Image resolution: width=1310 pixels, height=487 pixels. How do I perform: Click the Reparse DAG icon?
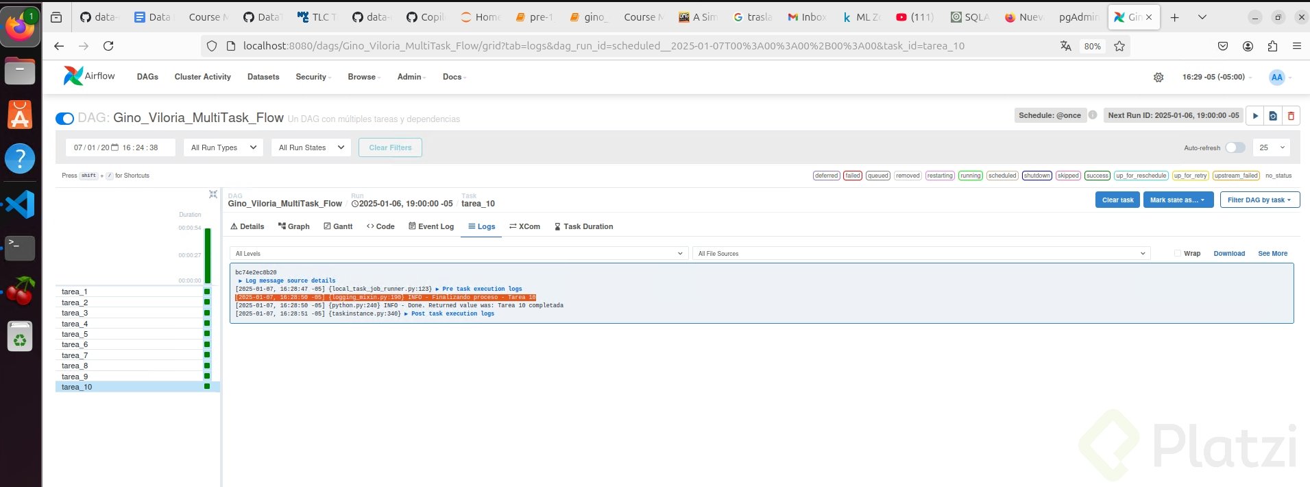pos(1273,115)
